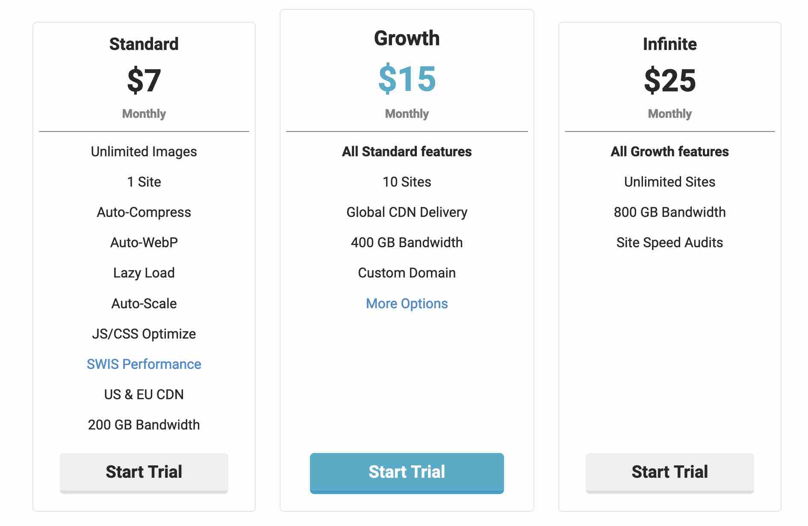Follow the More Options link
This screenshot has width=808, height=526.
point(407,304)
